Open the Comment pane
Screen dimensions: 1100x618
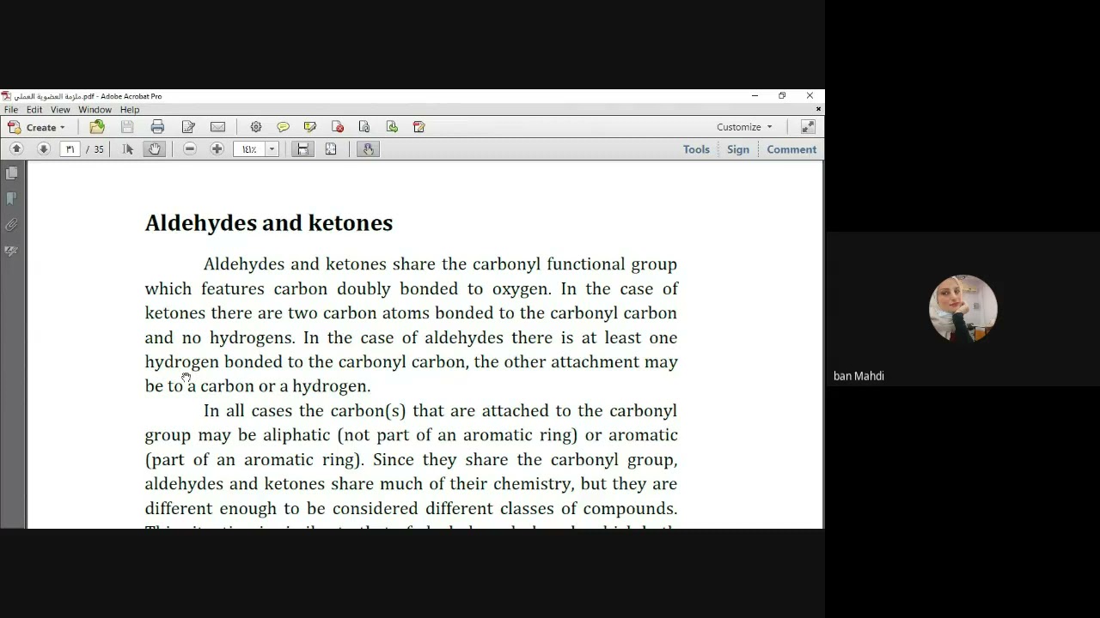(791, 149)
